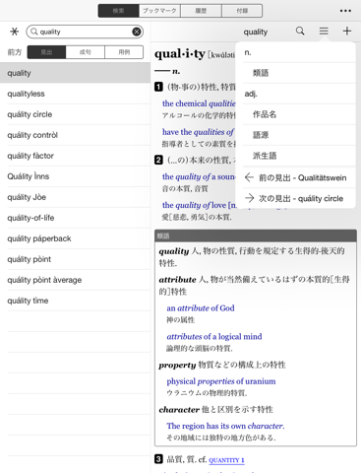The image size is (361, 473).
Task: Tap the magnifier icon in the entry header
Action: (x=300, y=31)
